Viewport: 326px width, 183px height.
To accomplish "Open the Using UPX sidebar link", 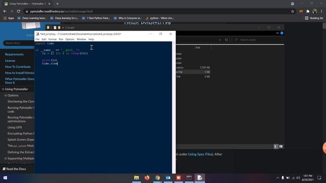I will click(x=15, y=127).
